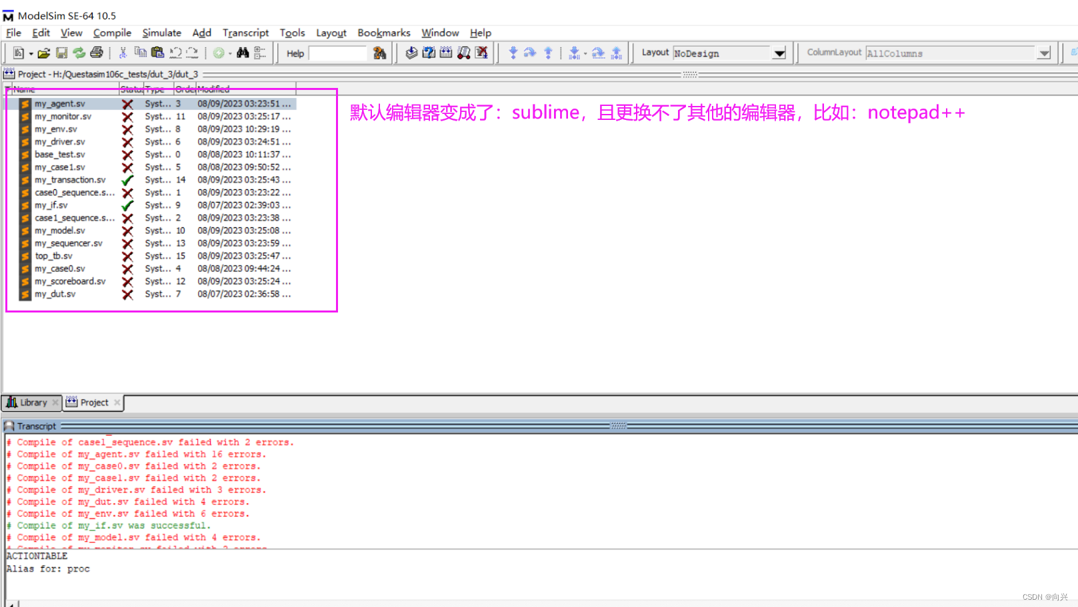Screen dimensions: 1078x607
Task: Select my_if.sv file row
Action: coord(150,205)
